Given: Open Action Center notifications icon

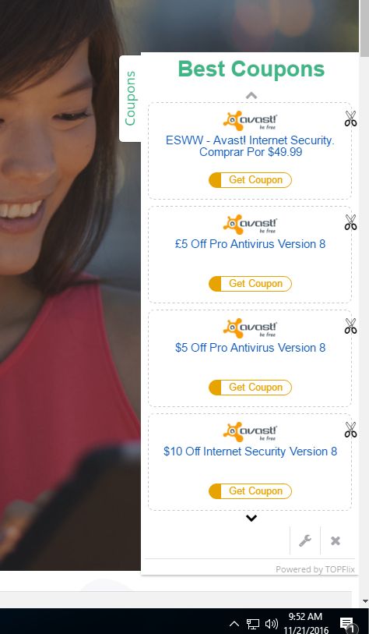Looking at the screenshot, I should [347, 624].
